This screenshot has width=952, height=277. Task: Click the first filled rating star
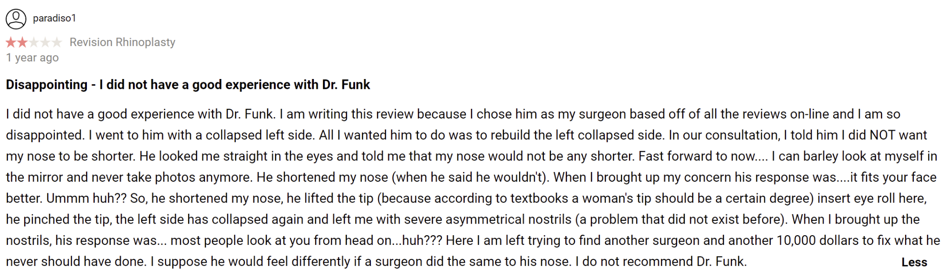(11, 43)
